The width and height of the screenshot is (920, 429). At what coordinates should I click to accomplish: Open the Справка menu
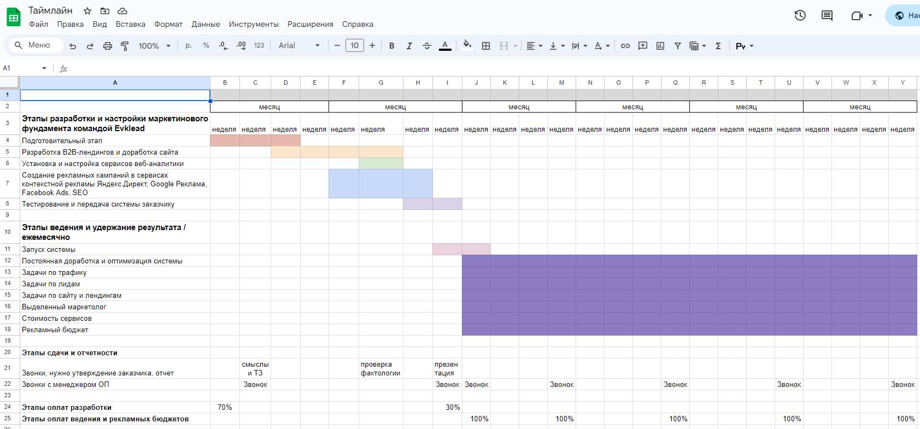(358, 24)
